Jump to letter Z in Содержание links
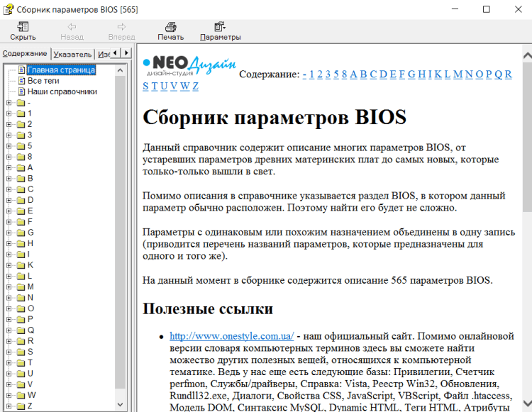This screenshot has height=412, width=532. tap(196, 86)
